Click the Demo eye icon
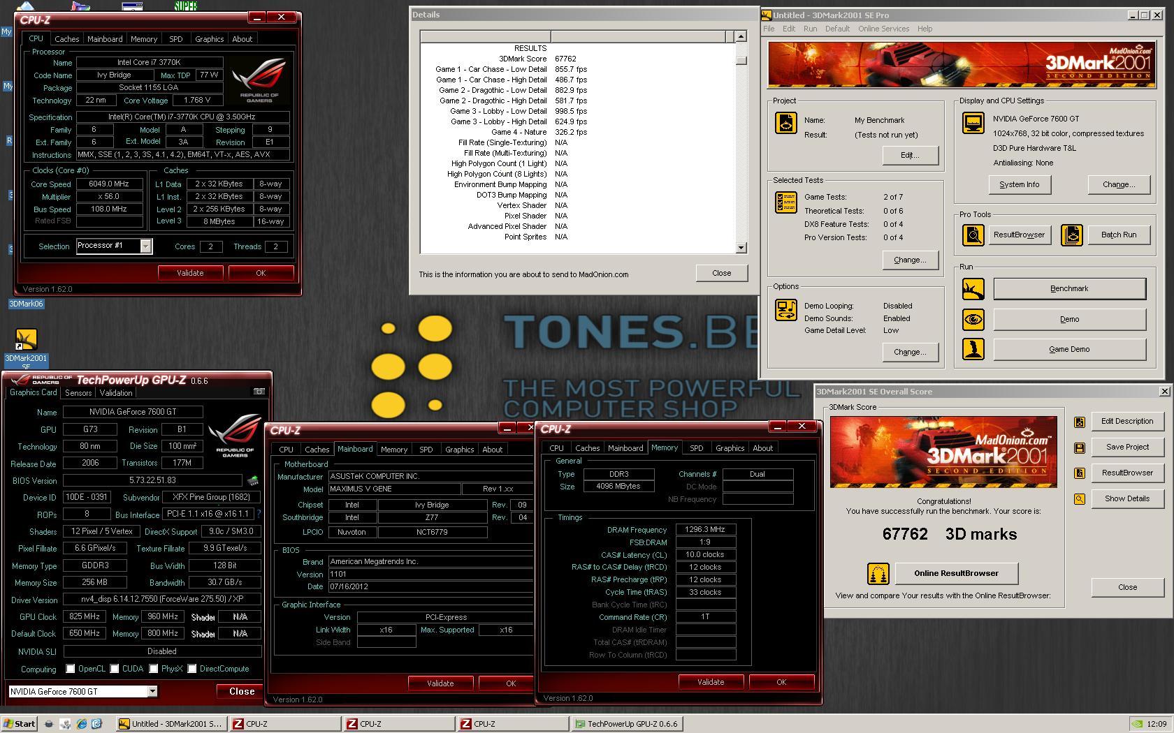The height and width of the screenshot is (733, 1174). (973, 320)
